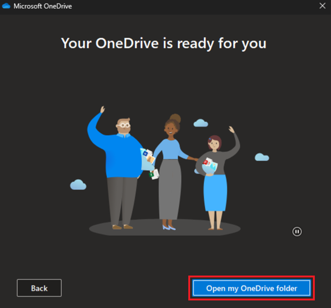Screen dimensions: 331x308
Task: Click the OneDrive cloud icon in title bar
Action: [7, 6]
